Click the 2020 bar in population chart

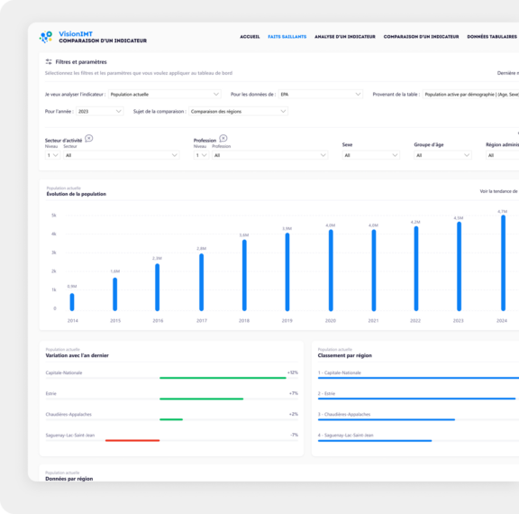pos(331,271)
